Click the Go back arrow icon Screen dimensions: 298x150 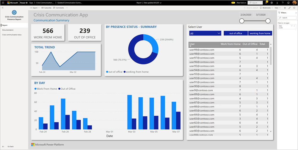[x=3, y=146]
